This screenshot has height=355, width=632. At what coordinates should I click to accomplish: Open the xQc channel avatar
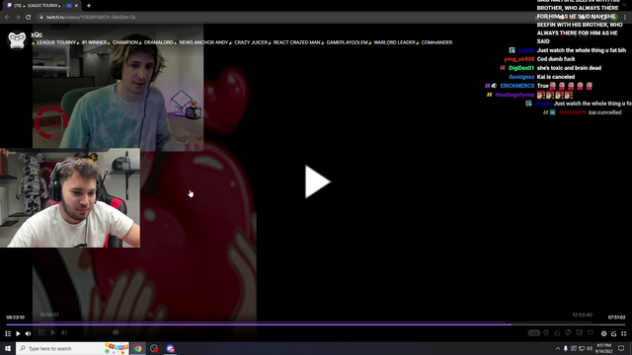[x=17, y=40]
